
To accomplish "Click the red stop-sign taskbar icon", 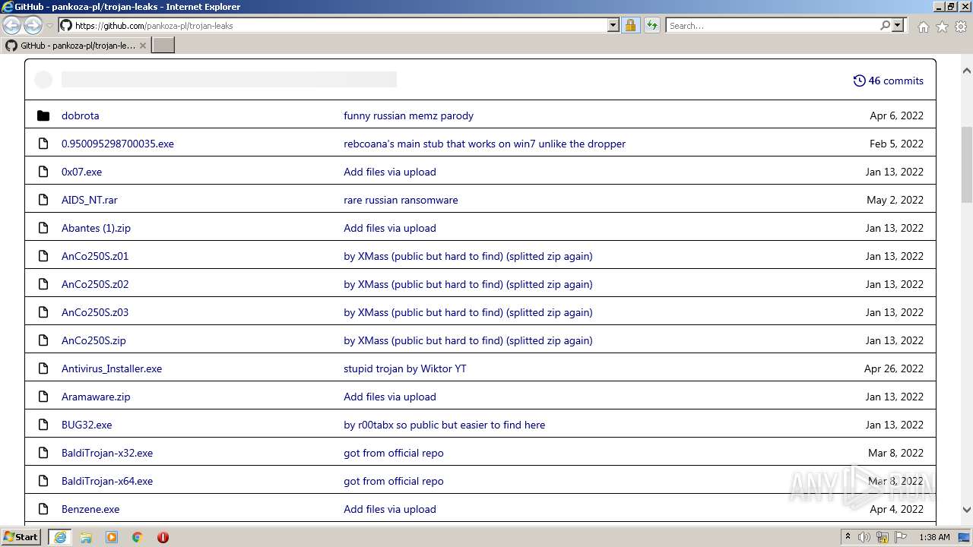I will [x=163, y=537].
